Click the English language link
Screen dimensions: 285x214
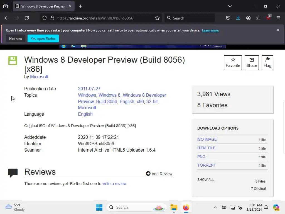click(x=85, y=114)
